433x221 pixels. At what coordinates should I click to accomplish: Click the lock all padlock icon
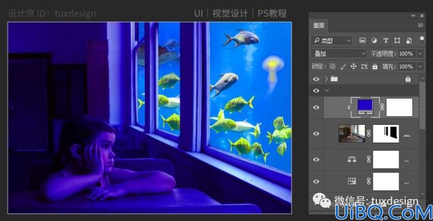(375, 67)
